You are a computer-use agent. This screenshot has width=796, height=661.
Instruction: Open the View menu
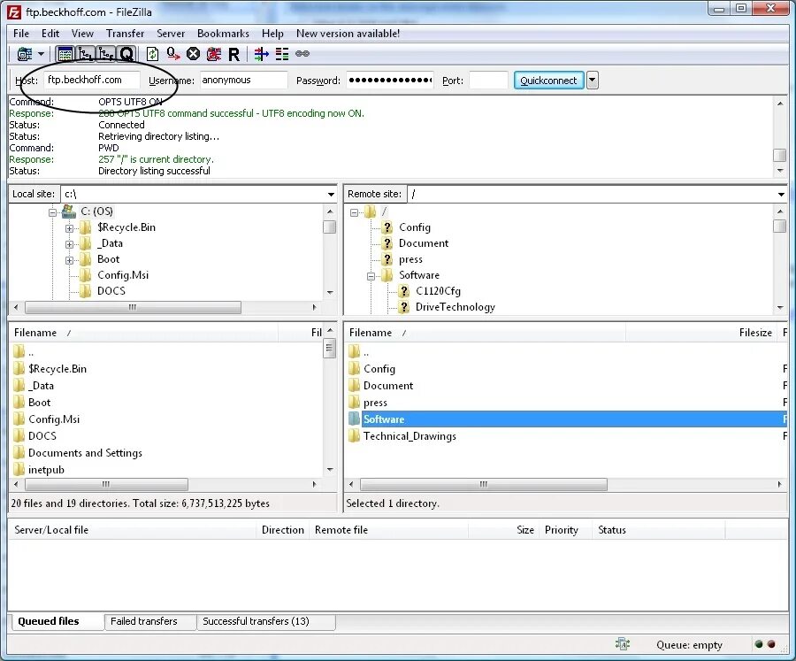(x=82, y=34)
